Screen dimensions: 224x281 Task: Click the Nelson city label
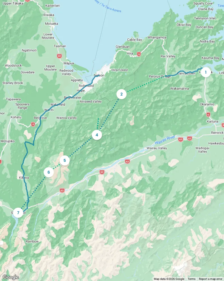tap(99, 75)
